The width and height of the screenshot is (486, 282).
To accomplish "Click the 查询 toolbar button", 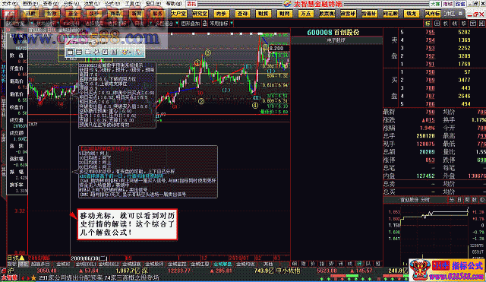I will point(242,14).
